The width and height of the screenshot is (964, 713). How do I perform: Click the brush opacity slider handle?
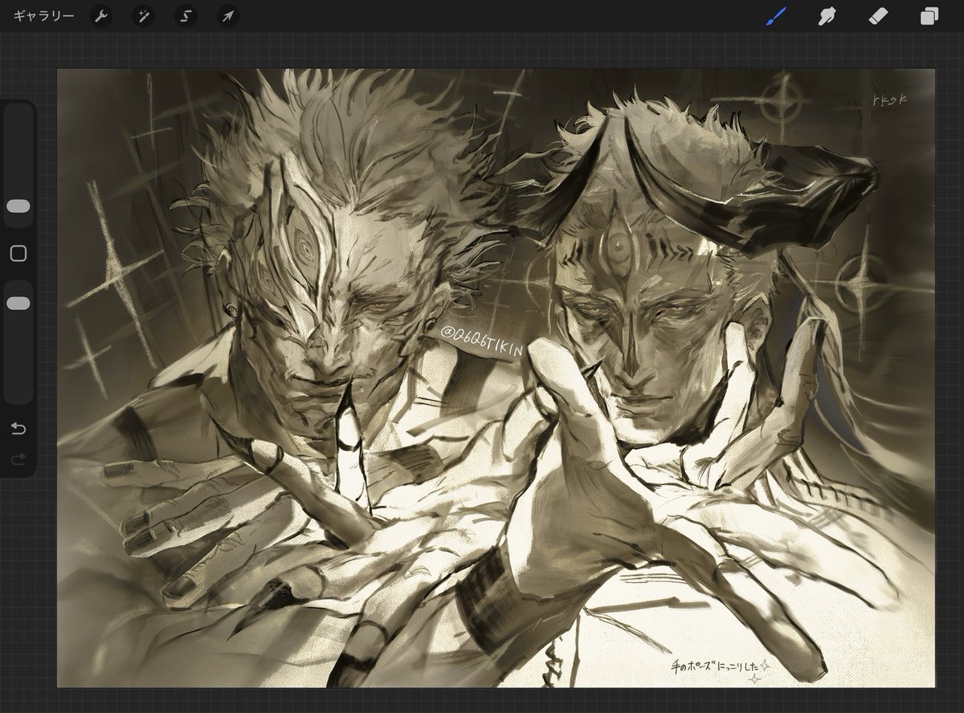pos(18,304)
